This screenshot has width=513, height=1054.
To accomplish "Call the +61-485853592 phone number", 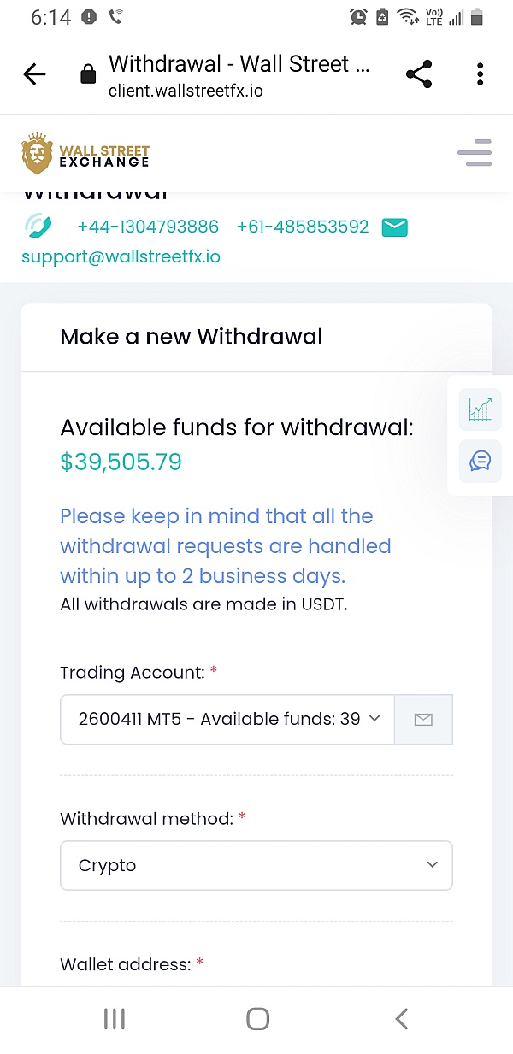I will point(303,227).
